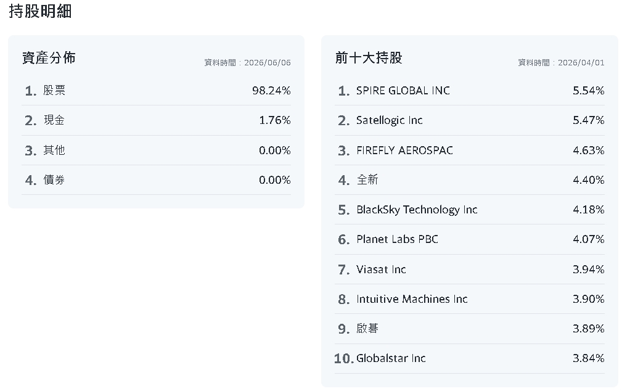Click the 0.00% value for 債券

[x=275, y=179]
